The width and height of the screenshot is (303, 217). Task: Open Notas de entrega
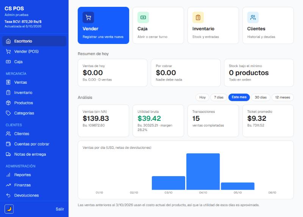34,154
